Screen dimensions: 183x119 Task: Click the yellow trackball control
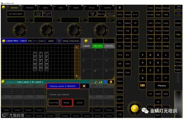[x=135, y=108]
